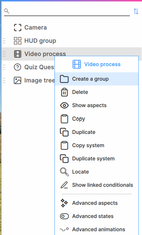Screen dimensions: 142x235
Task: Click the magnifier icon in search bar
Action: click(x=7, y=11)
